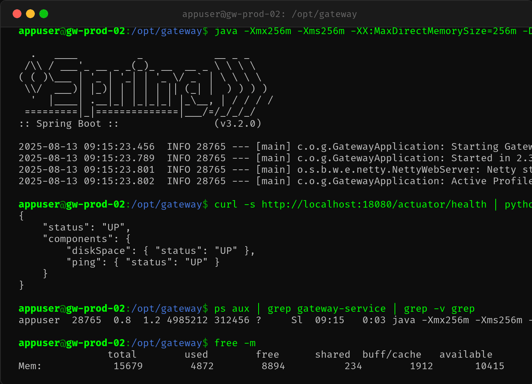Image resolution: width=532 pixels, height=384 pixels.
Task: Click '-XX:MaxDirectMemorySize=256m' in the java command
Action: click(x=433, y=31)
